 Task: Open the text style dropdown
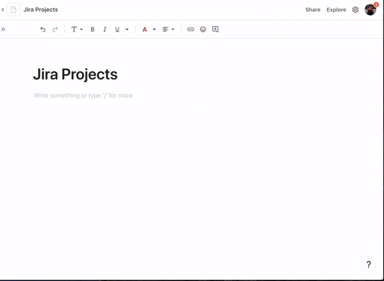(76, 29)
